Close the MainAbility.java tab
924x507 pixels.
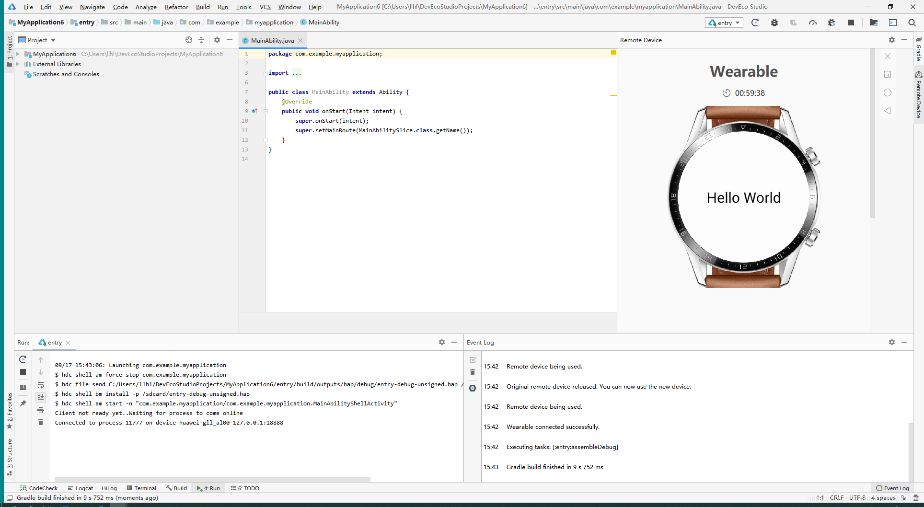click(x=300, y=40)
